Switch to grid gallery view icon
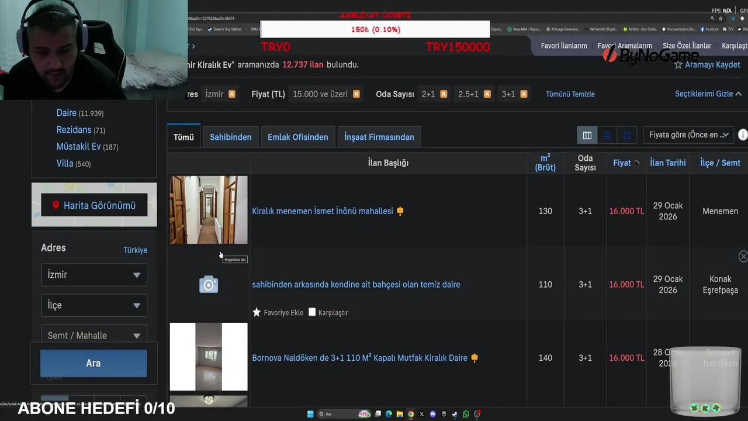The height and width of the screenshot is (421, 748). (627, 136)
